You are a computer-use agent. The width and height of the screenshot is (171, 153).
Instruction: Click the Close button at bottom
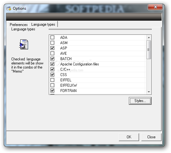[x=151, y=137]
